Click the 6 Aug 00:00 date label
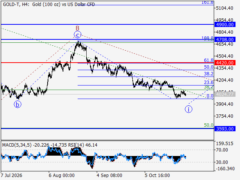240x180 pixels. pos(61,175)
